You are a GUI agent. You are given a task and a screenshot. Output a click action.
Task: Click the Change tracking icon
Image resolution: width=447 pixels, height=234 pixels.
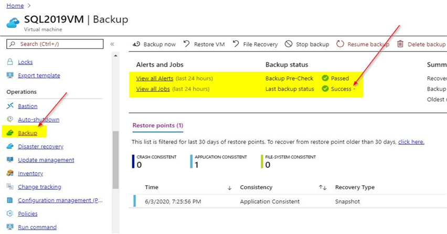pyautogui.click(x=10, y=186)
